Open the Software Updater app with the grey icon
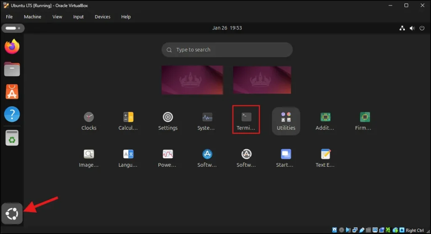 [246, 158]
